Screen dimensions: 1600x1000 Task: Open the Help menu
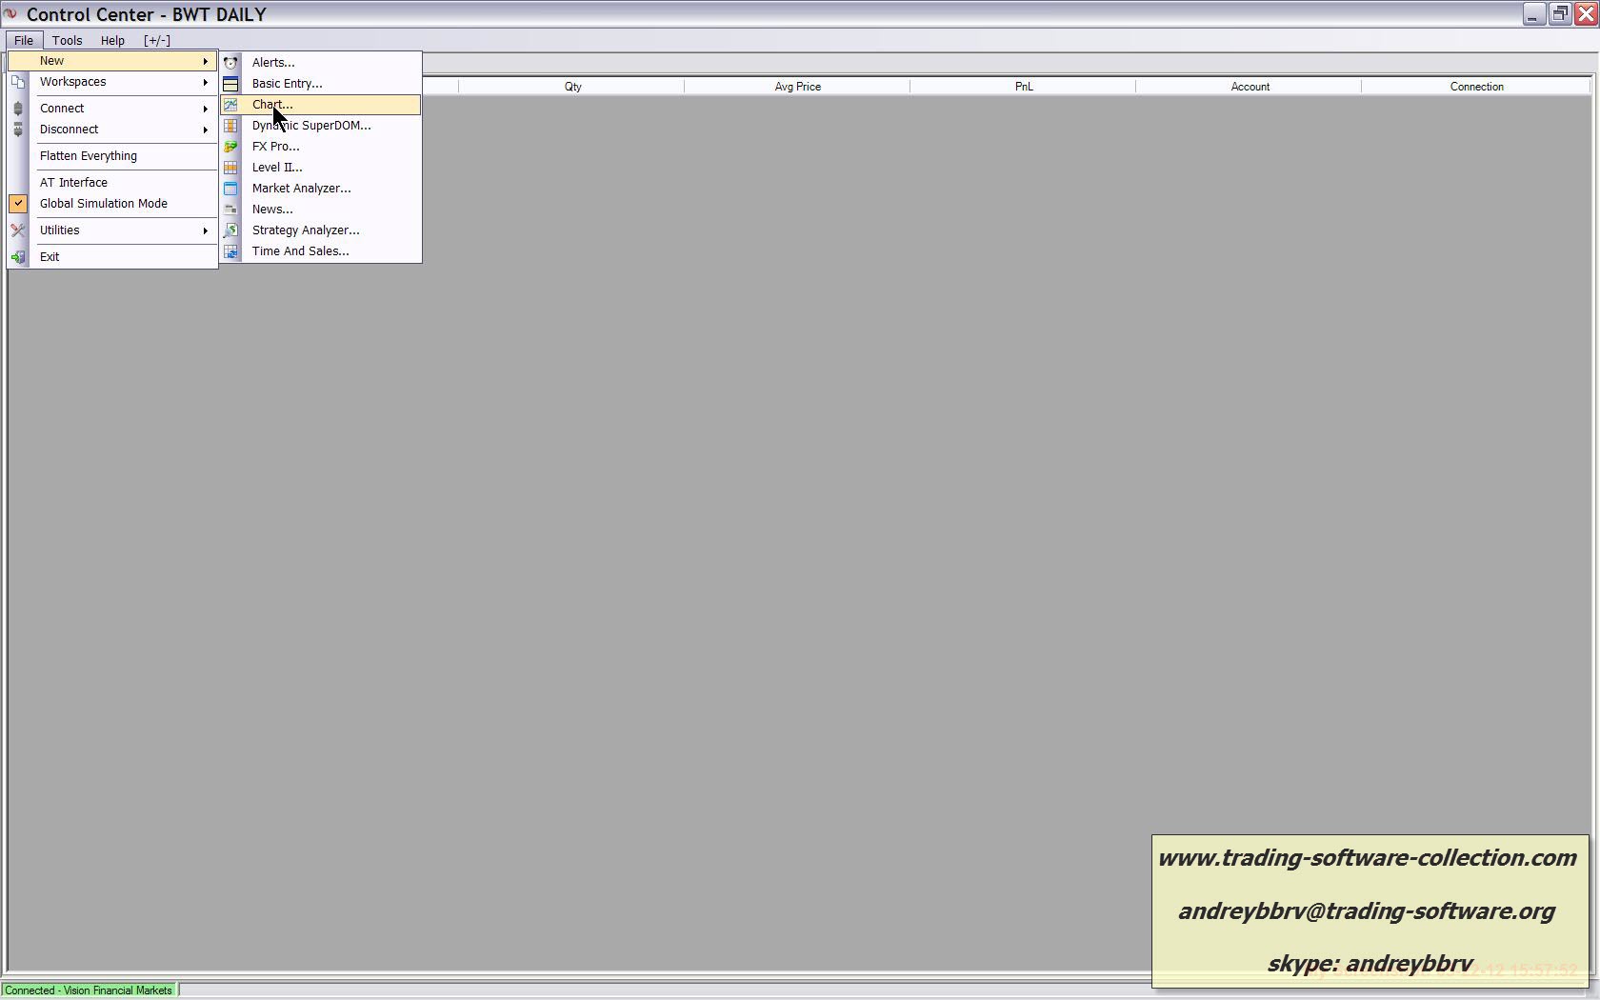click(x=112, y=41)
